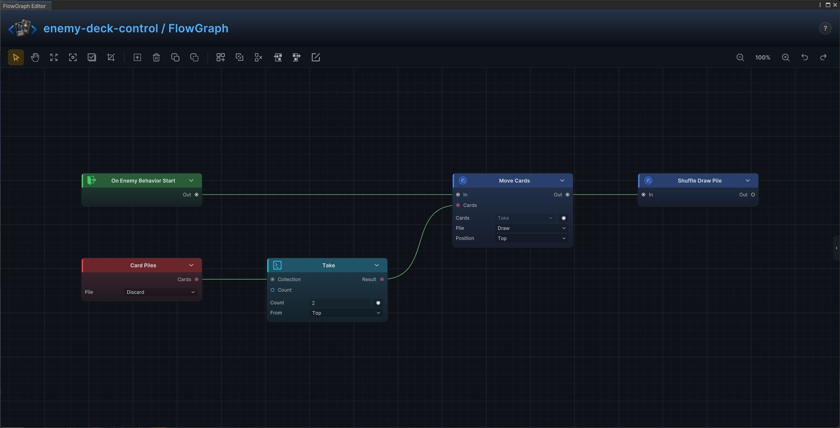Collapse the Card Piles node chevron
This screenshot has width=840, height=428.
[191, 265]
